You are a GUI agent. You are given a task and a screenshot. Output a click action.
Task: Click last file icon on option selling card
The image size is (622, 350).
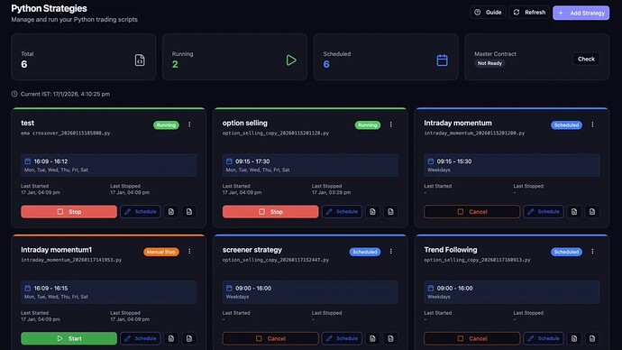[390, 211]
